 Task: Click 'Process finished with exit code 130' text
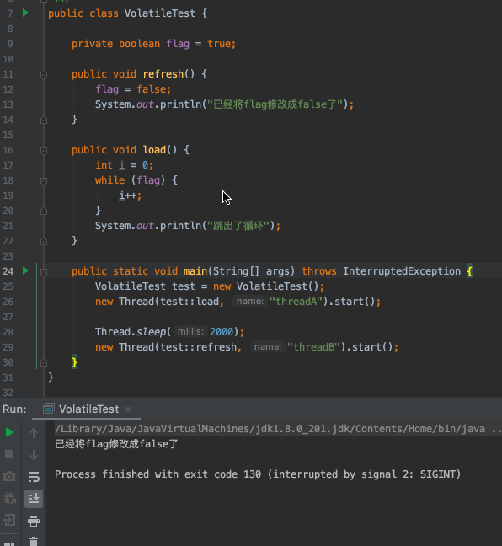(x=158, y=474)
